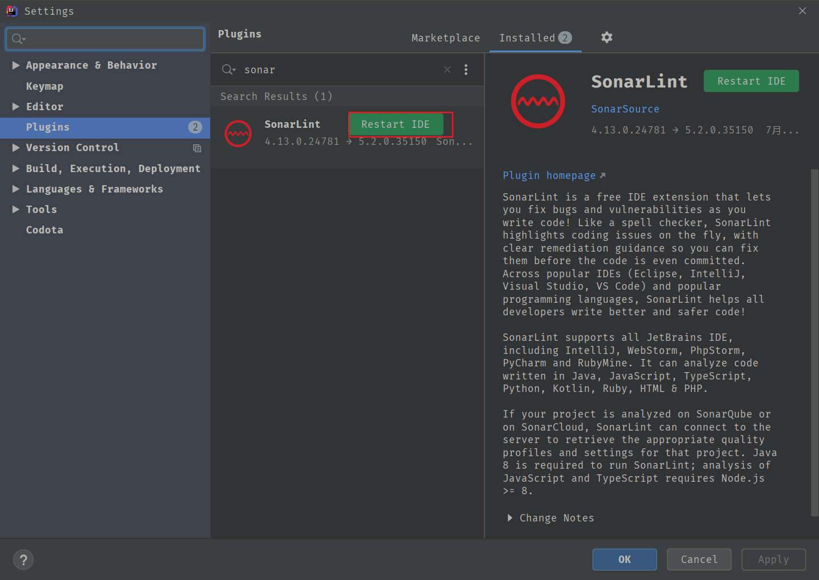Click inside the settings search field
The image size is (819, 580).
tap(105, 39)
